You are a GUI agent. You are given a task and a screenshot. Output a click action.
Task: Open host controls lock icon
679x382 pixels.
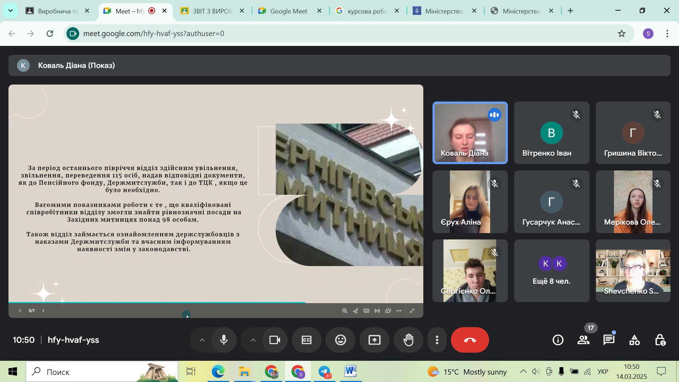tap(660, 340)
